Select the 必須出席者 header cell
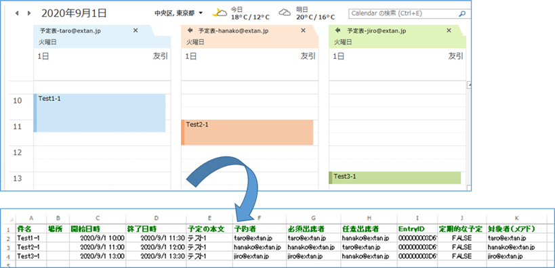The height and width of the screenshot is (268, 555). 313,229
